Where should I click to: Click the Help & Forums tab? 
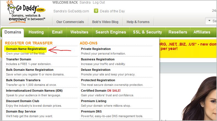138,22
